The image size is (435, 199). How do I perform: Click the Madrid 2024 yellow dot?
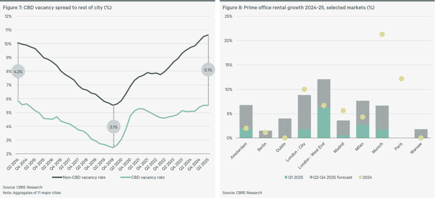[343, 111]
